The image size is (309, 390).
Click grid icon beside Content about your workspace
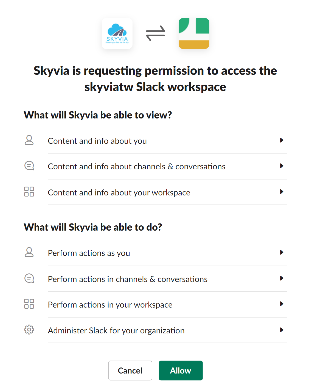29,192
